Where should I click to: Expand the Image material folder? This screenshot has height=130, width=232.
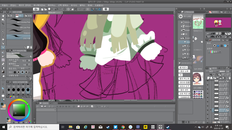click(x=182, y=30)
